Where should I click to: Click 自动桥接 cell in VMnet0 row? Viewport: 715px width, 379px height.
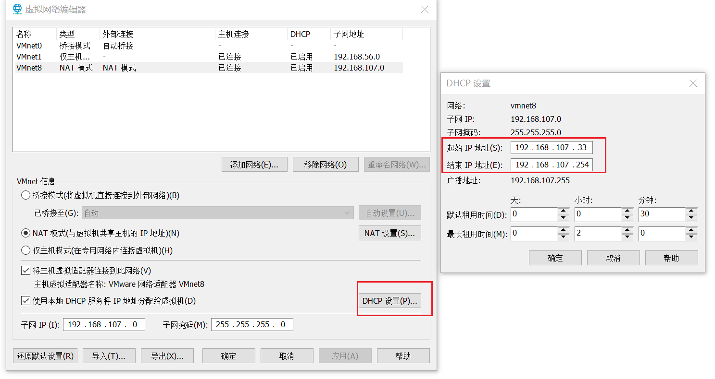[118, 46]
